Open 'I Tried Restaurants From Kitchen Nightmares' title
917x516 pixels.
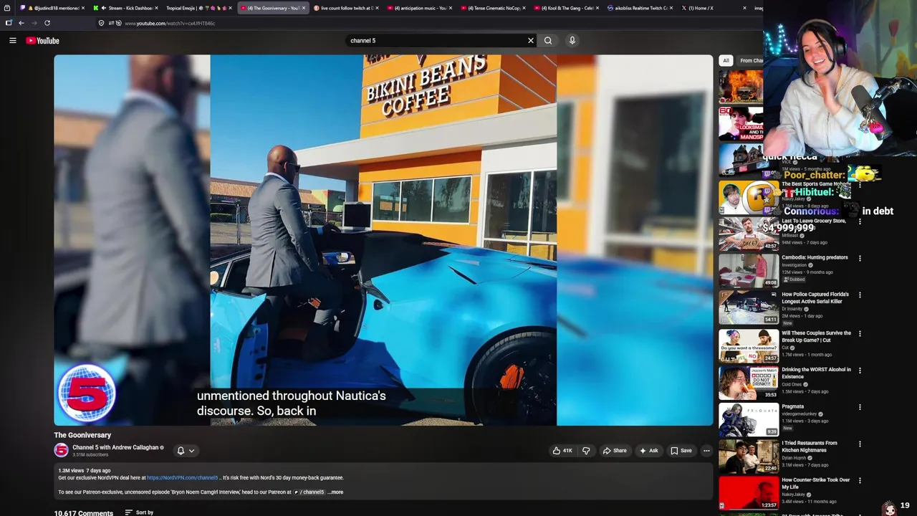coord(811,446)
